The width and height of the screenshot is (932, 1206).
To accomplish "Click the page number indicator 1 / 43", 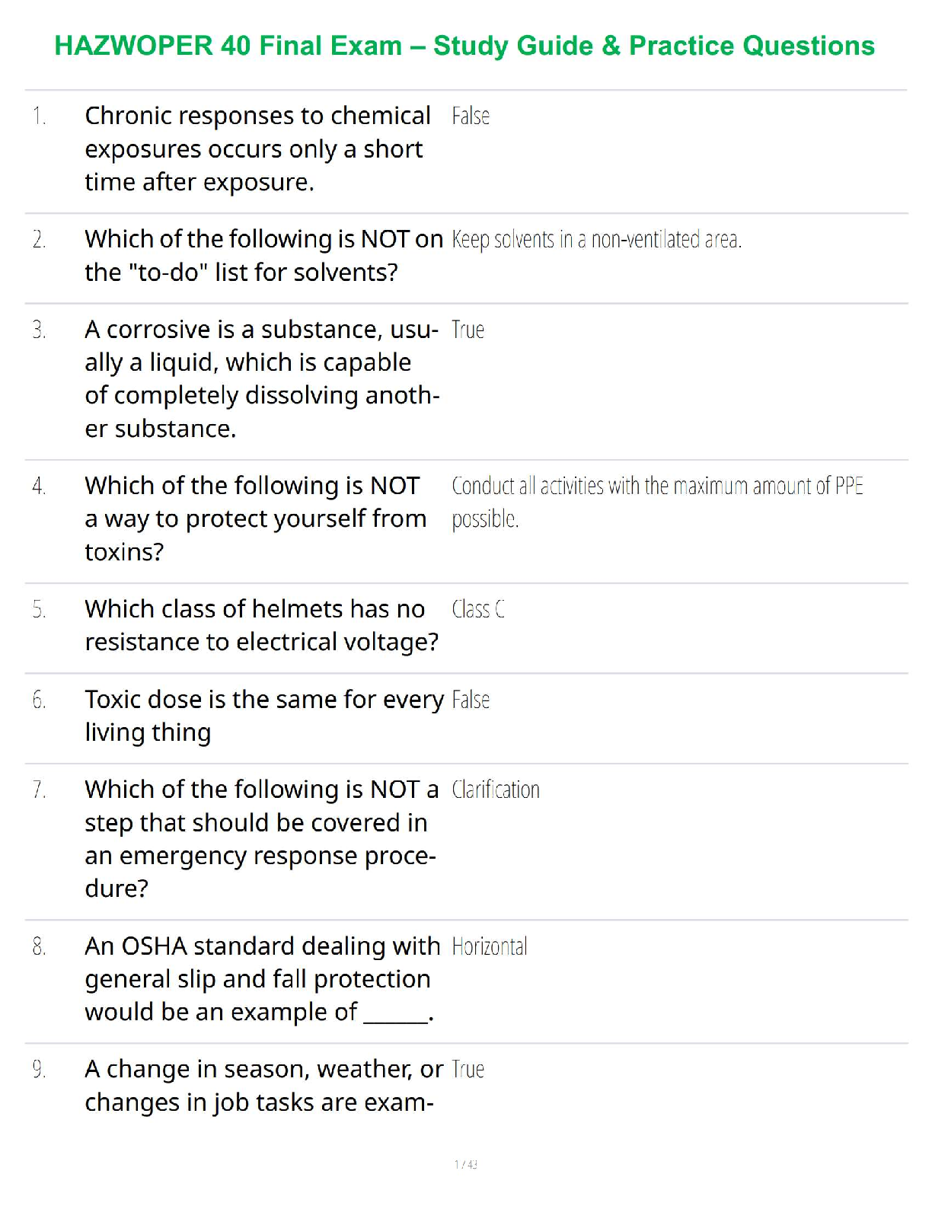I will [x=466, y=1164].
